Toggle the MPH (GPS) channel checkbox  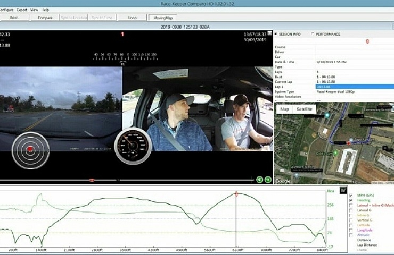351,195
